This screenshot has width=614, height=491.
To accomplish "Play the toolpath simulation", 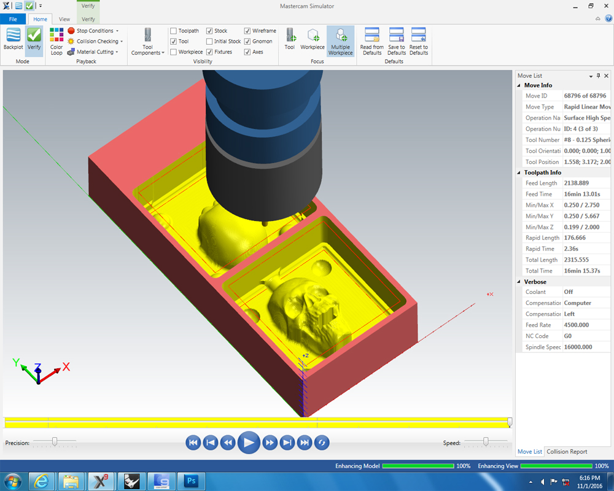I will pyautogui.click(x=249, y=443).
